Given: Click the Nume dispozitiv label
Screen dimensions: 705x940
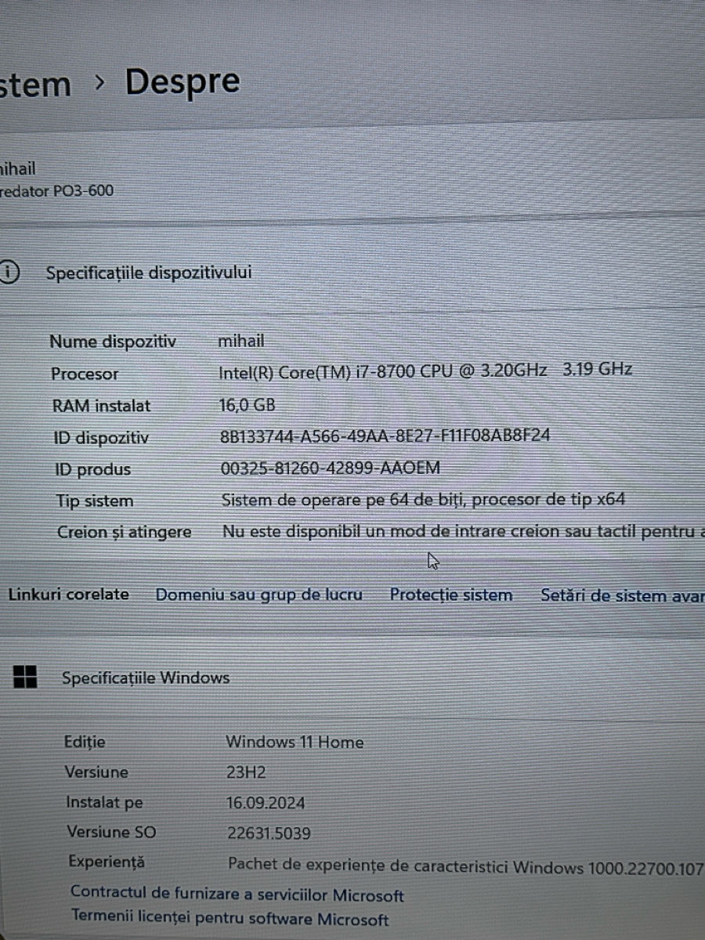Looking at the screenshot, I should click(x=113, y=342).
